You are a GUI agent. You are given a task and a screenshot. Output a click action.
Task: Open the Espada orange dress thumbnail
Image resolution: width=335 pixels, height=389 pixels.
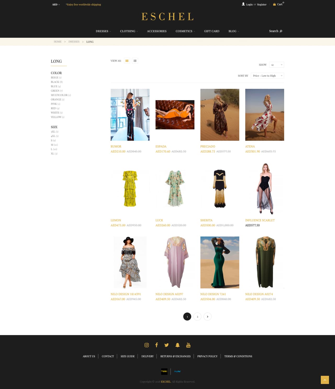[x=175, y=115]
